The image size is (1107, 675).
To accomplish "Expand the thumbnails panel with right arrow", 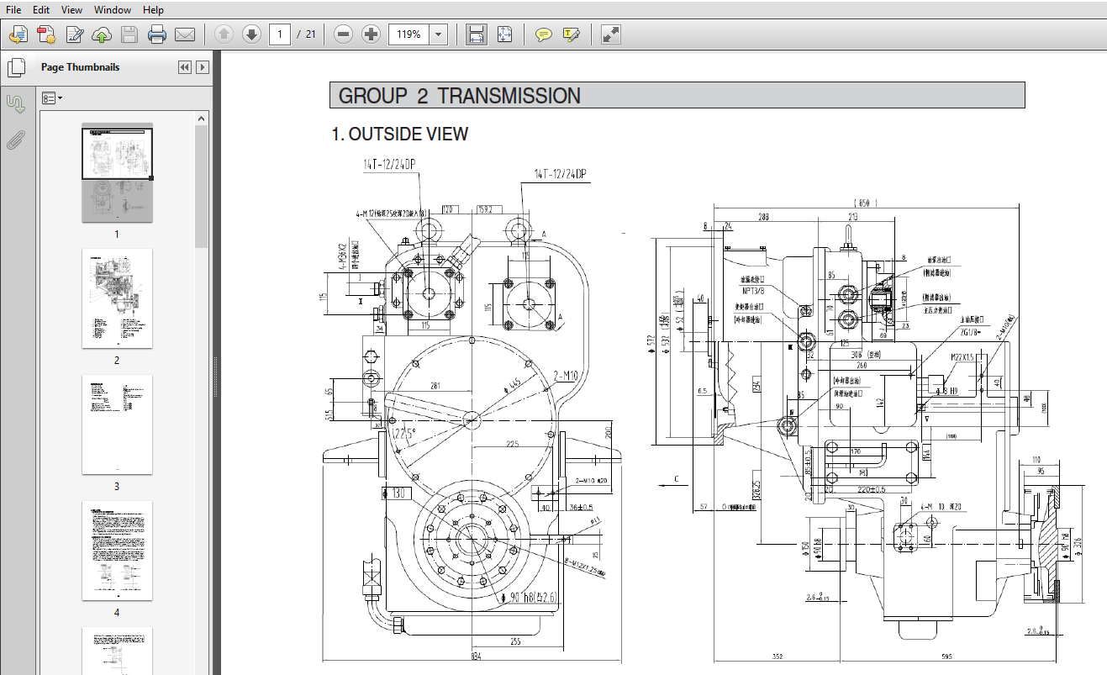I will [x=203, y=67].
